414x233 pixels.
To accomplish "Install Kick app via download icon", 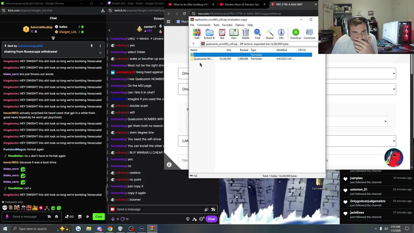I will pos(103,10).
